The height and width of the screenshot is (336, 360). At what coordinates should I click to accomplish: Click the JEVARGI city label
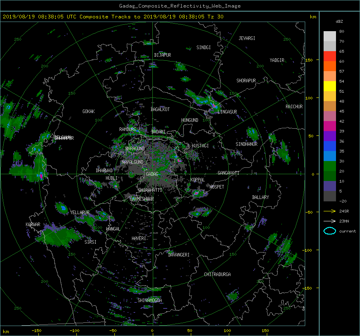tap(247, 38)
